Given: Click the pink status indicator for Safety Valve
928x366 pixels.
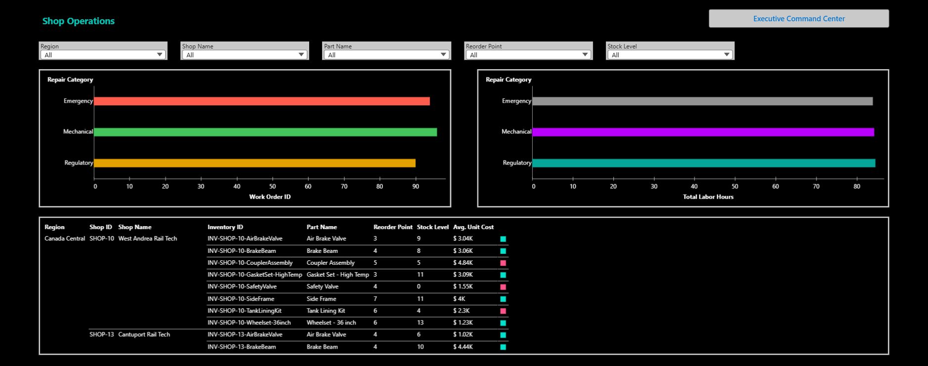Looking at the screenshot, I should tap(503, 287).
